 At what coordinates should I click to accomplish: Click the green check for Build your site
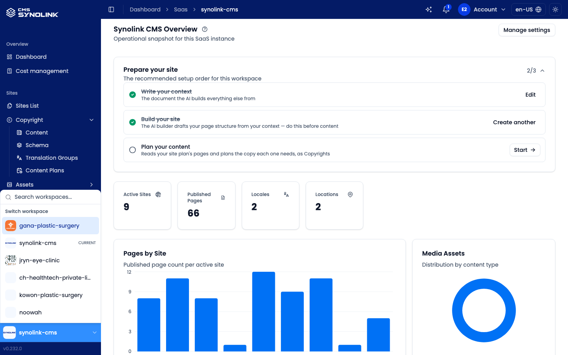pos(133,122)
